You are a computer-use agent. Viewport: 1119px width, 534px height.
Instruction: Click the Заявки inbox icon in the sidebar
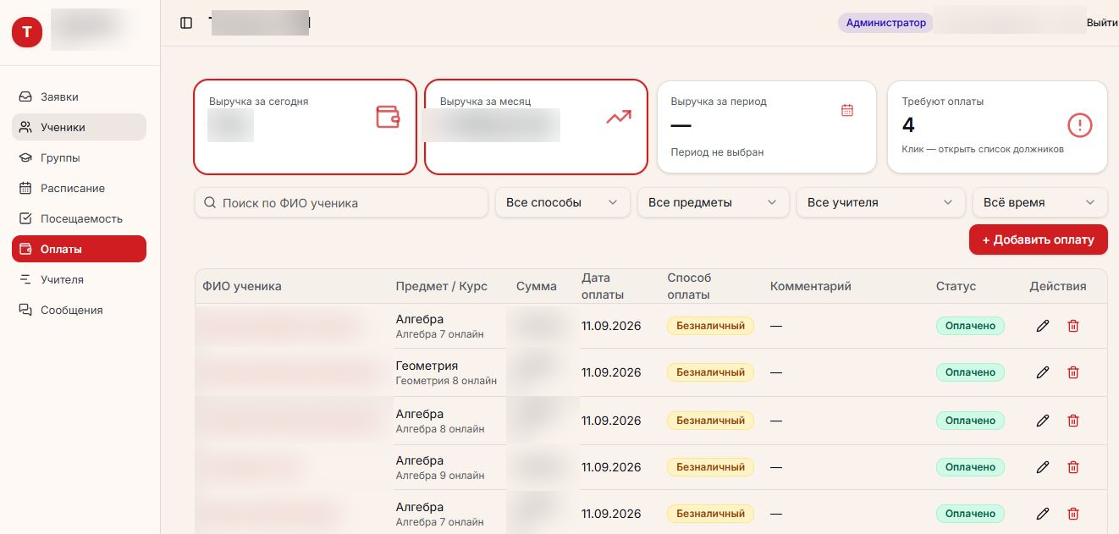tap(25, 97)
